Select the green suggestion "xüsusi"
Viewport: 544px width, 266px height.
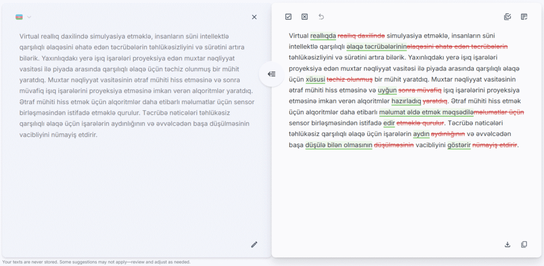(315, 80)
